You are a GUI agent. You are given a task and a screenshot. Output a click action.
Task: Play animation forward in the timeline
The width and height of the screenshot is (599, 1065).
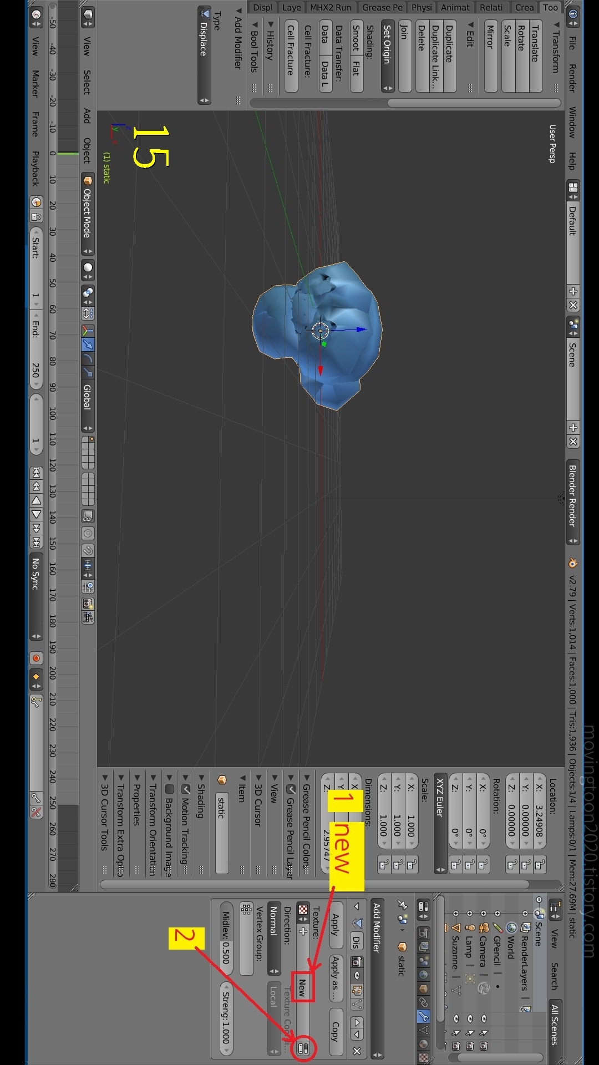tap(36, 514)
